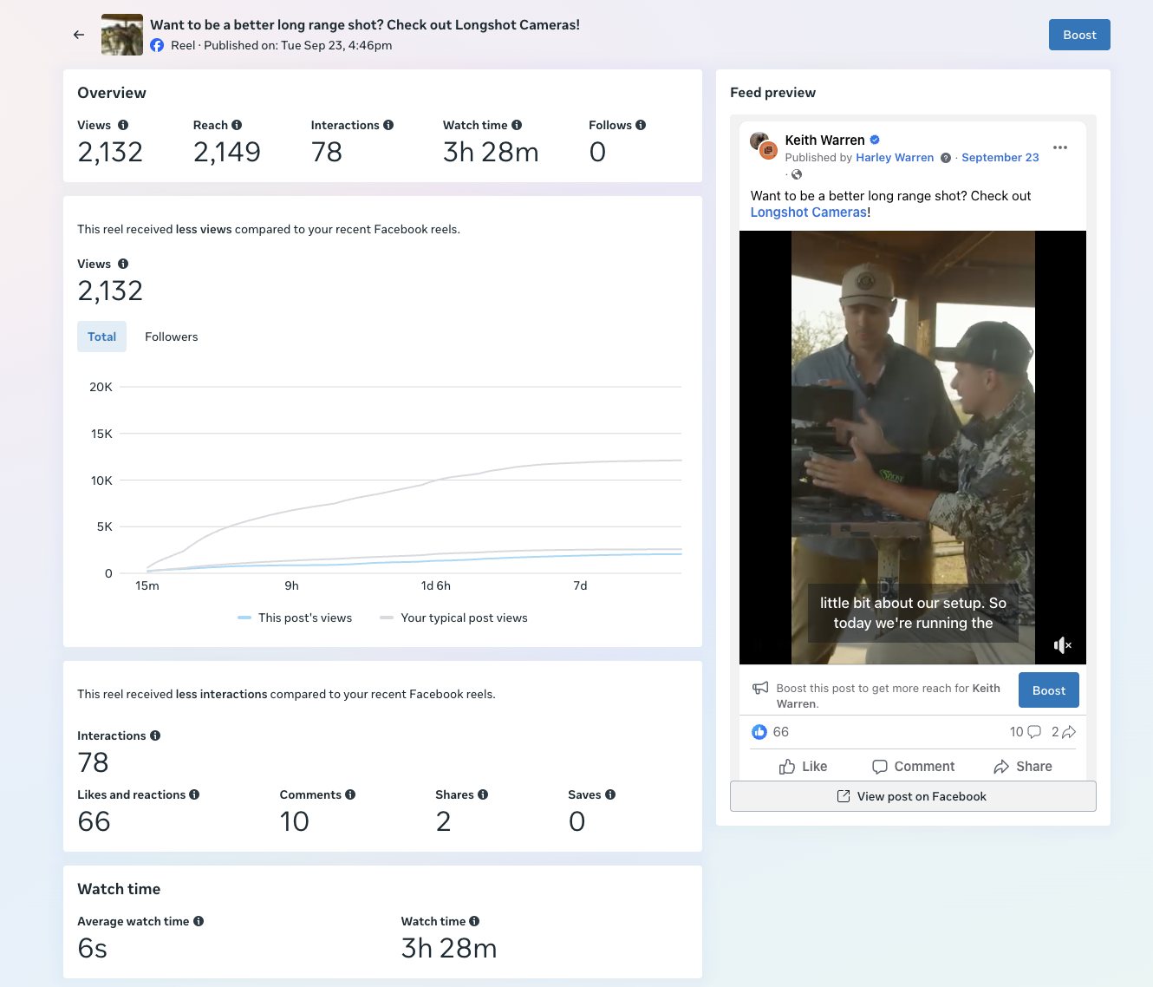
Task: Open the info icon next to Overview Interactions
Action: coord(388,125)
